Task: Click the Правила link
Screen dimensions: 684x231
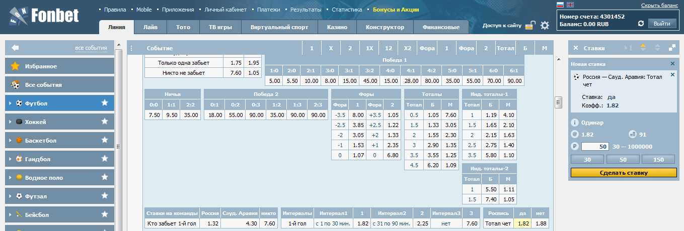Action: pyautogui.click(x=115, y=10)
